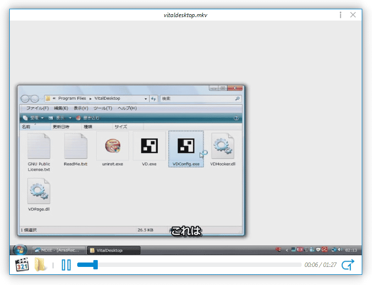Select the VD.exe file icon
Screen dimensions: 372x285
tap(149, 149)
